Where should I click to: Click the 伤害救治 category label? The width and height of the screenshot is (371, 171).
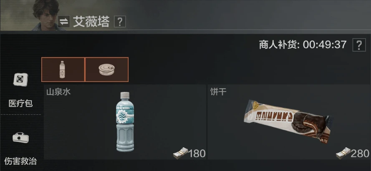[x=20, y=161]
